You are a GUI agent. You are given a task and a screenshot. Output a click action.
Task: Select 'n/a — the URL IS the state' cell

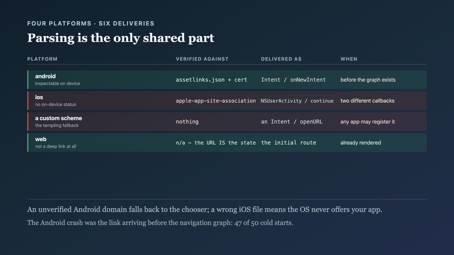coord(216,143)
